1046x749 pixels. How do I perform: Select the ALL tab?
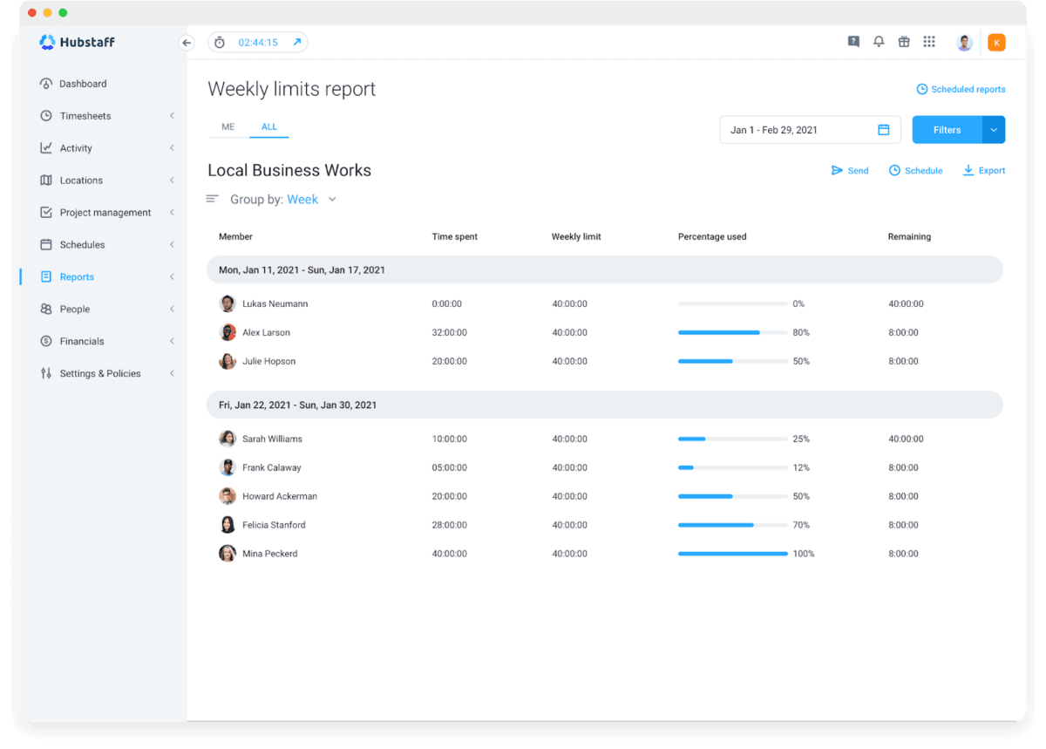click(x=268, y=126)
